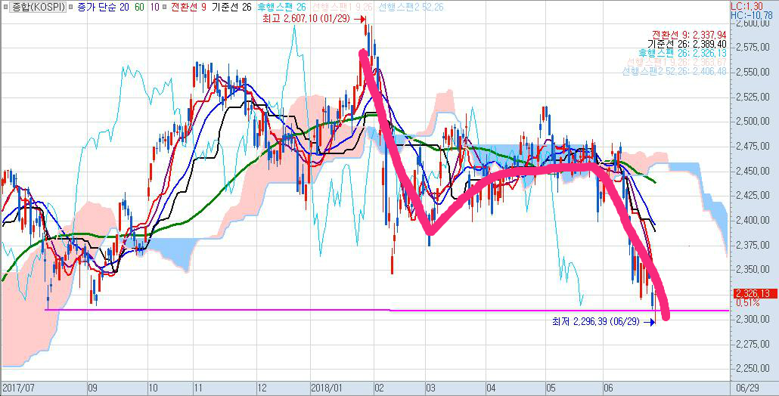Image resolution: width=779 pixels, height=396 pixels.
Task: Click the red 2,326.13 current price tag
Action: pyautogui.click(x=754, y=293)
